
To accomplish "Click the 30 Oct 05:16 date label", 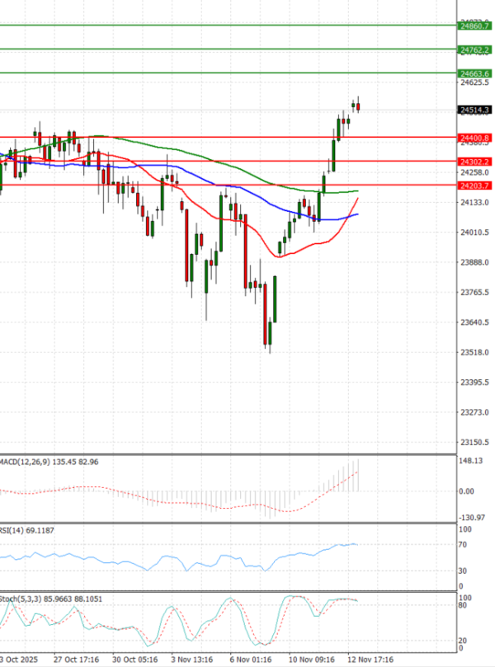I will [x=135, y=660].
